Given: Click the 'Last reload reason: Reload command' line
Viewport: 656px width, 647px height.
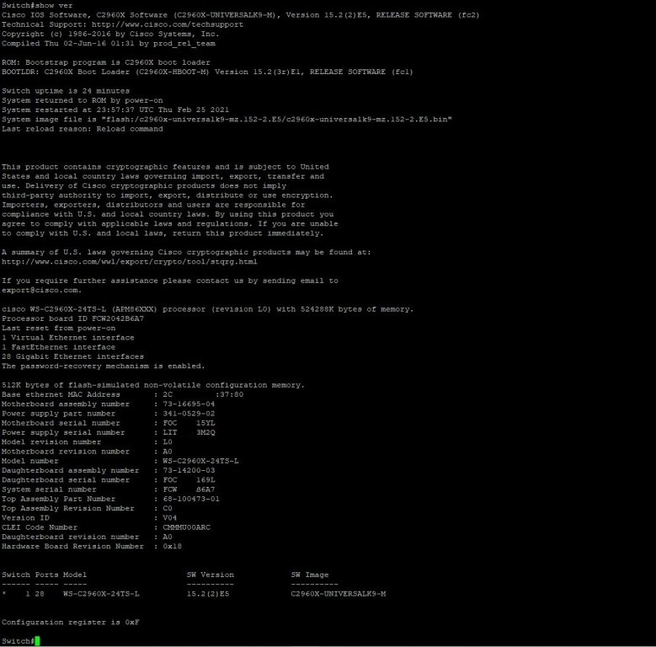Looking at the screenshot, I should point(83,129).
